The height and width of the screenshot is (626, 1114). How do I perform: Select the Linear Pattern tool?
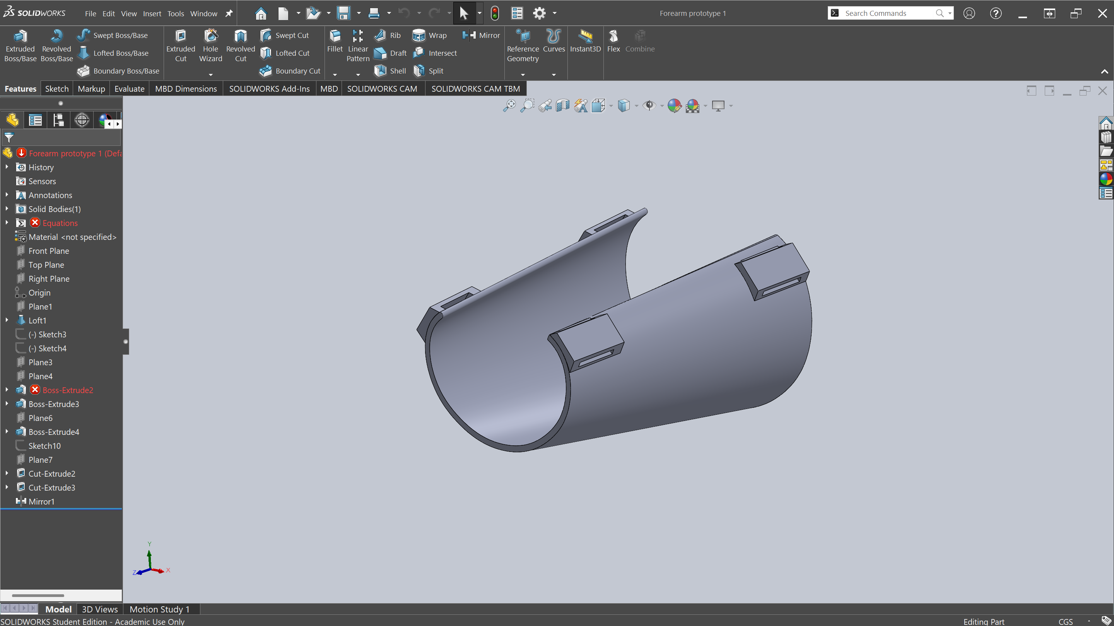tap(358, 46)
